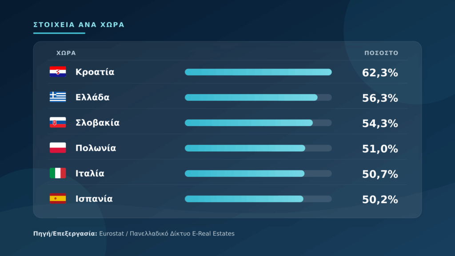Image resolution: width=455 pixels, height=256 pixels.
Task: Click the ΧΩΡΑ column header
Action: pos(66,53)
